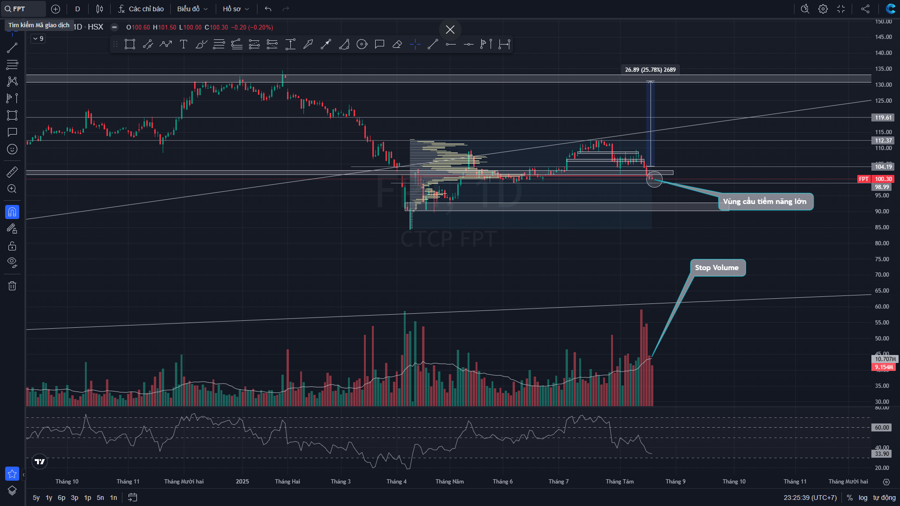
Task: Toggle the Magnet mode button
Action: tap(12, 212)
